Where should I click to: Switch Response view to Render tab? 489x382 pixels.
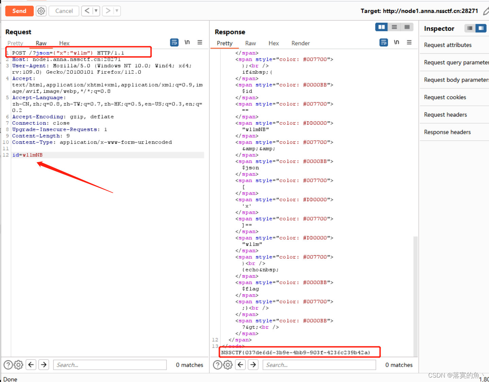point(300,43)
